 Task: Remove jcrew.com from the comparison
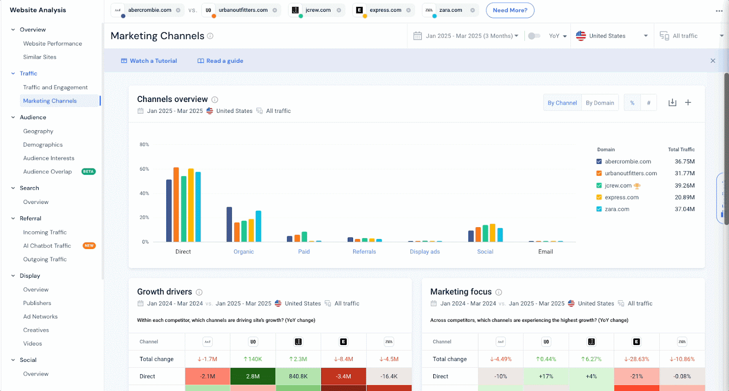click(339, 10)
